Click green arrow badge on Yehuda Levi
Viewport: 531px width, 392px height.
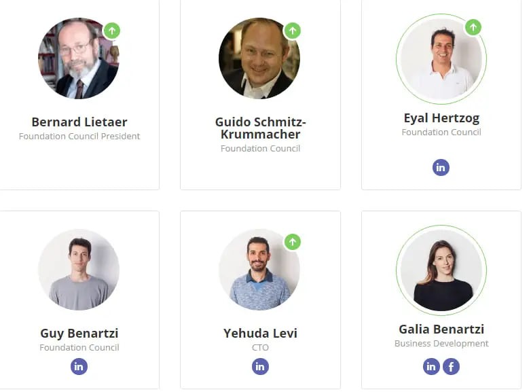tap(292, 242)
